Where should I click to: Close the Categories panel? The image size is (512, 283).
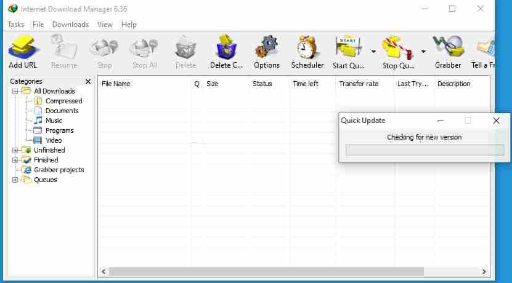click(88, 81)
